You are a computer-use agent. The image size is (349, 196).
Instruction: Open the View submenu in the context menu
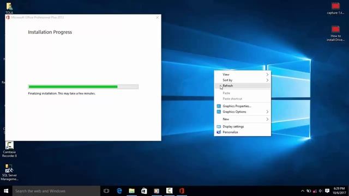[x=242, y=75]
